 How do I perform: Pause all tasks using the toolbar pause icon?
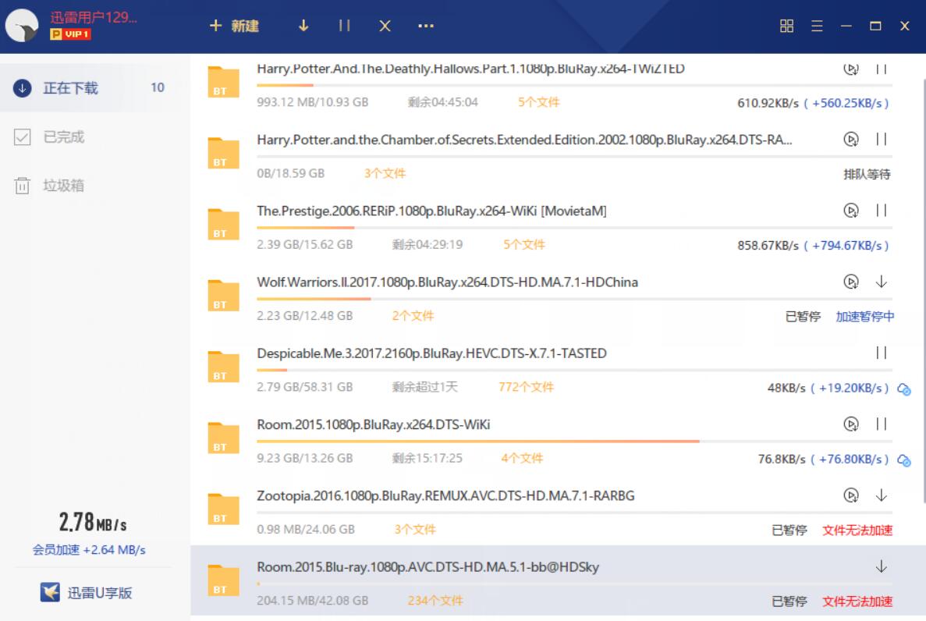(344, 26)
